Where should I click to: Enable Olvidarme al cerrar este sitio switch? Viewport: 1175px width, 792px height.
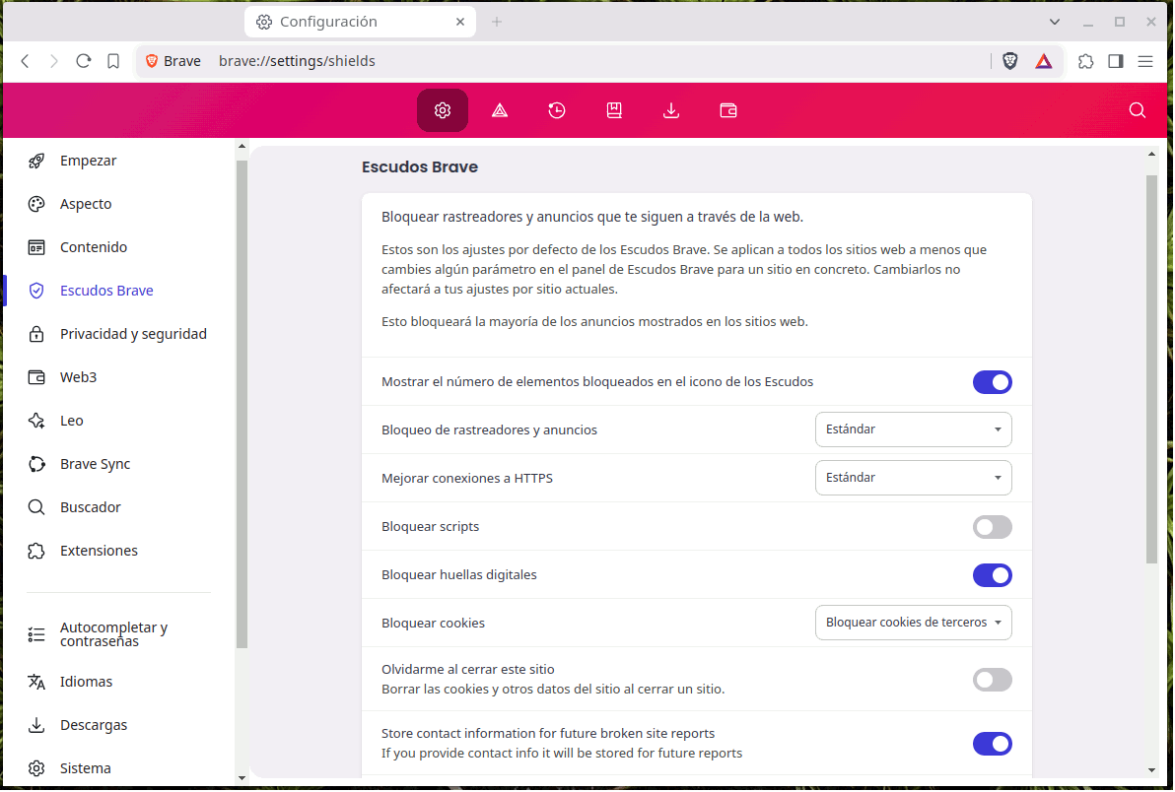point(993,680)
